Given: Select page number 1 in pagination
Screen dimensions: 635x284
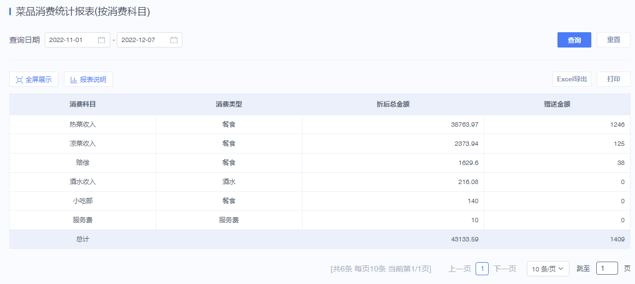Looking at the screenshot, I should click(482, 269).
